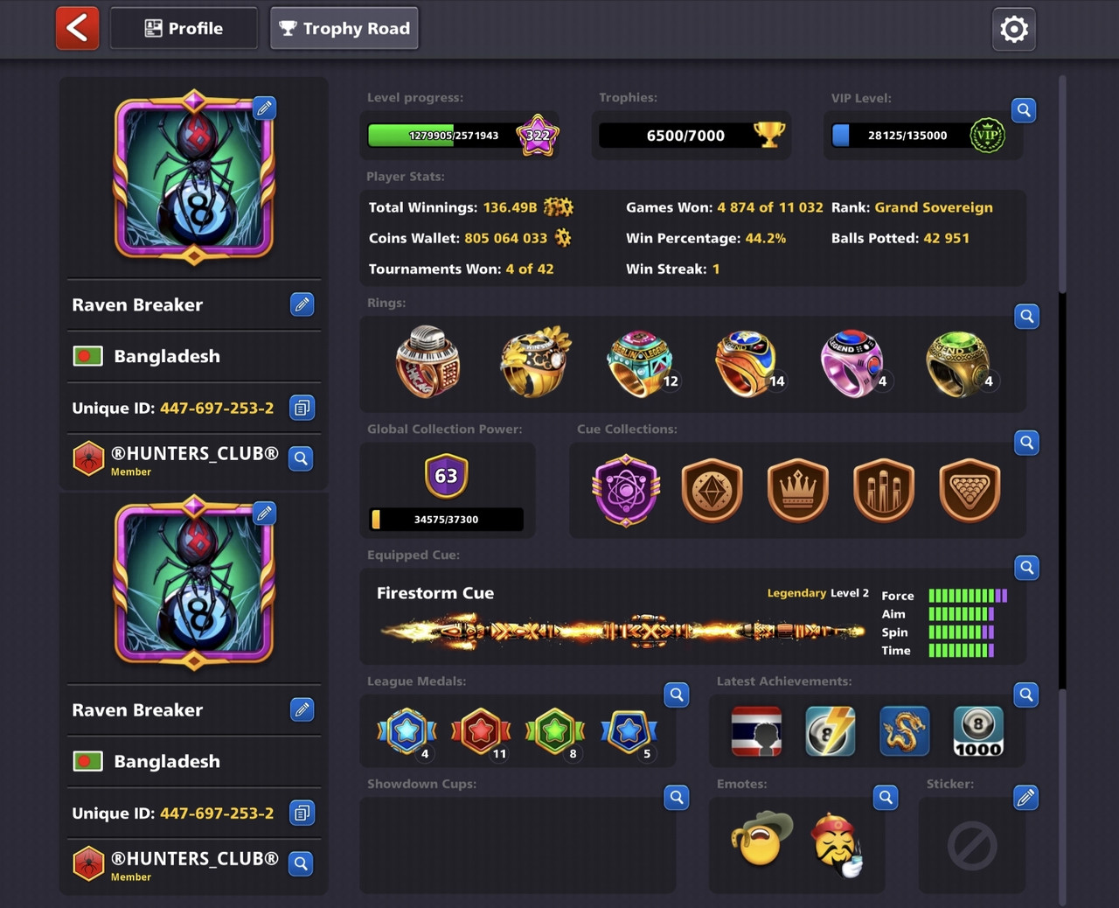Image resolution: width=1119 pixels, height=908 pixels.
Task: Click the red back arrow button
Action: click(x=78, y=28)
